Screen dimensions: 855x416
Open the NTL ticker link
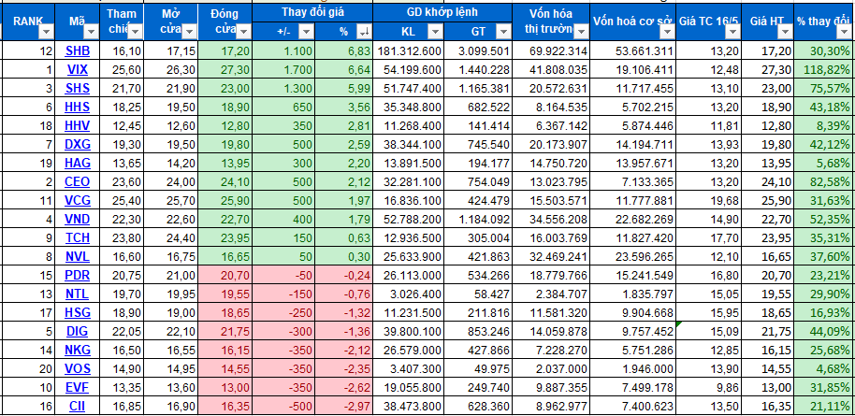point(78,294)
